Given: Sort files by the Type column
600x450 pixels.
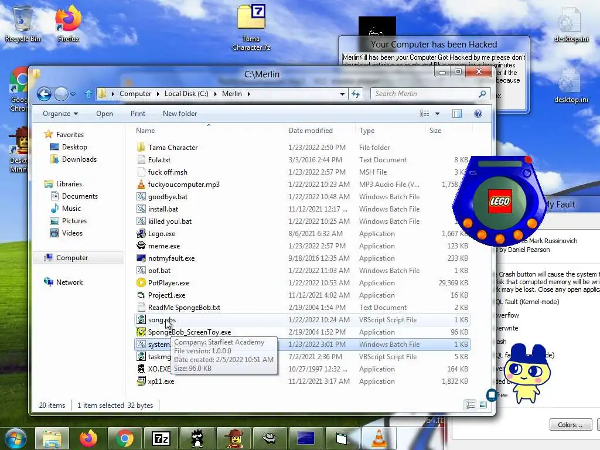Looking at the screenshot, I should click(x=367, y=131).
